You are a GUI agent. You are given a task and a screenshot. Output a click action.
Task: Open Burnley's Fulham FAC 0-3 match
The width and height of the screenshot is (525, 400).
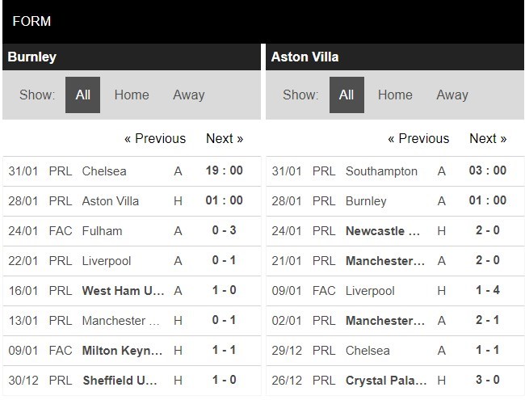pyautogui.click(x=132, y=231)
